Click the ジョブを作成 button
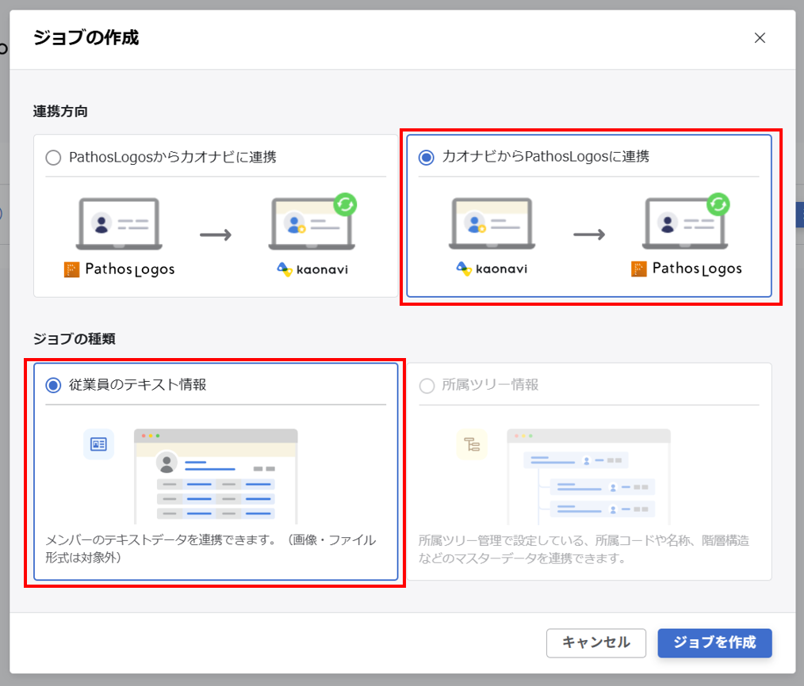804x686 pixels. [714, 642]
